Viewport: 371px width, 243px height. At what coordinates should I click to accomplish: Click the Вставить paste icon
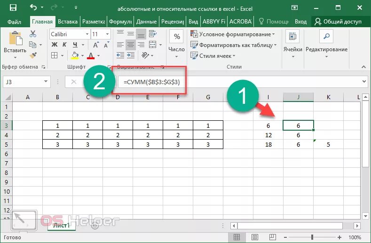coord(16,38)
